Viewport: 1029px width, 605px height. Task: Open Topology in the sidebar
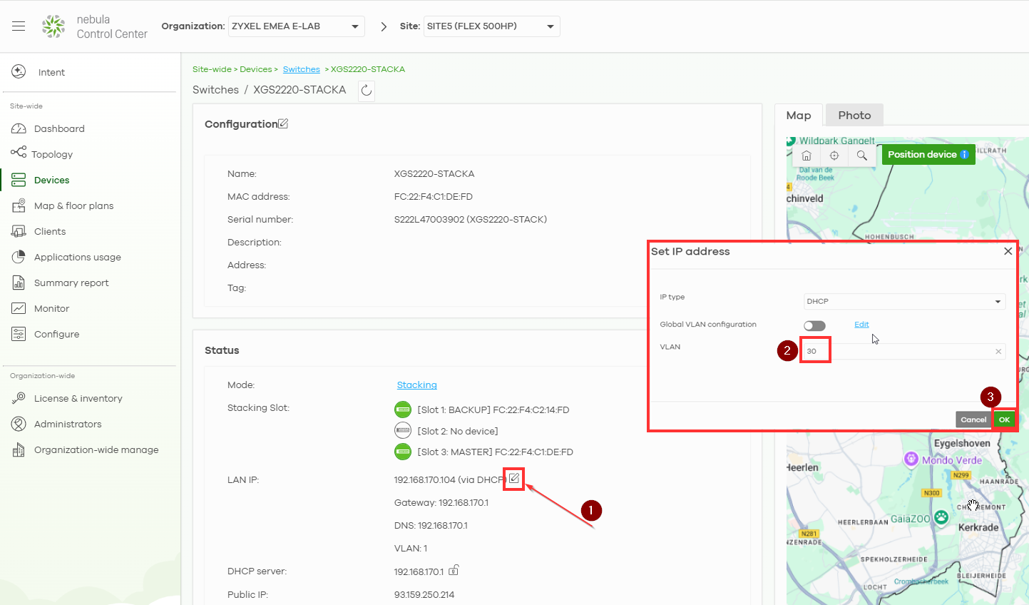(x=52, y=154)
